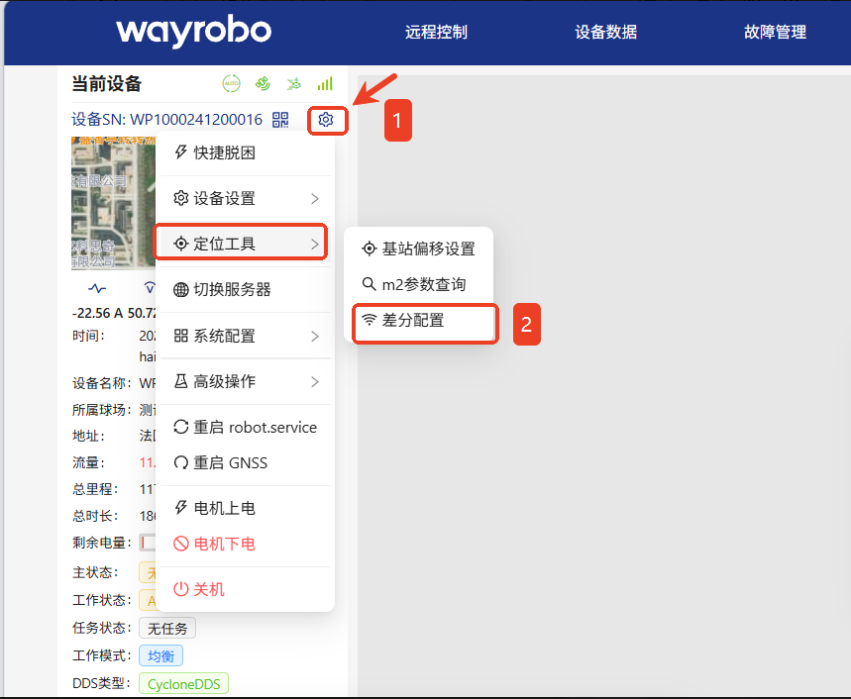851x699 pixels.
Task: Select 电机下电 to cut motor power
Action: [246, 544]
